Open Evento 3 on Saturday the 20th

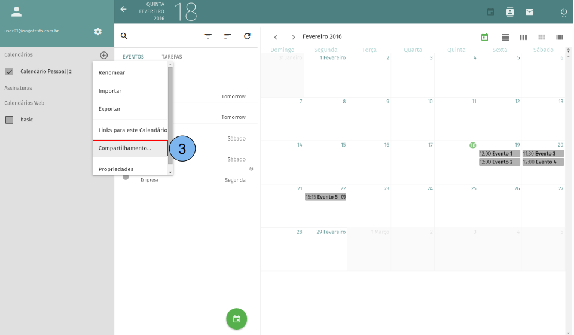(x=543, y=154)
